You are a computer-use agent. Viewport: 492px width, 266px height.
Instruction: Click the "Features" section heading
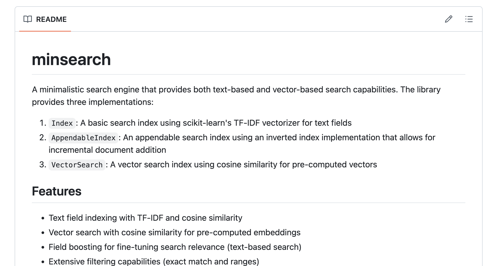coord(57,191)
